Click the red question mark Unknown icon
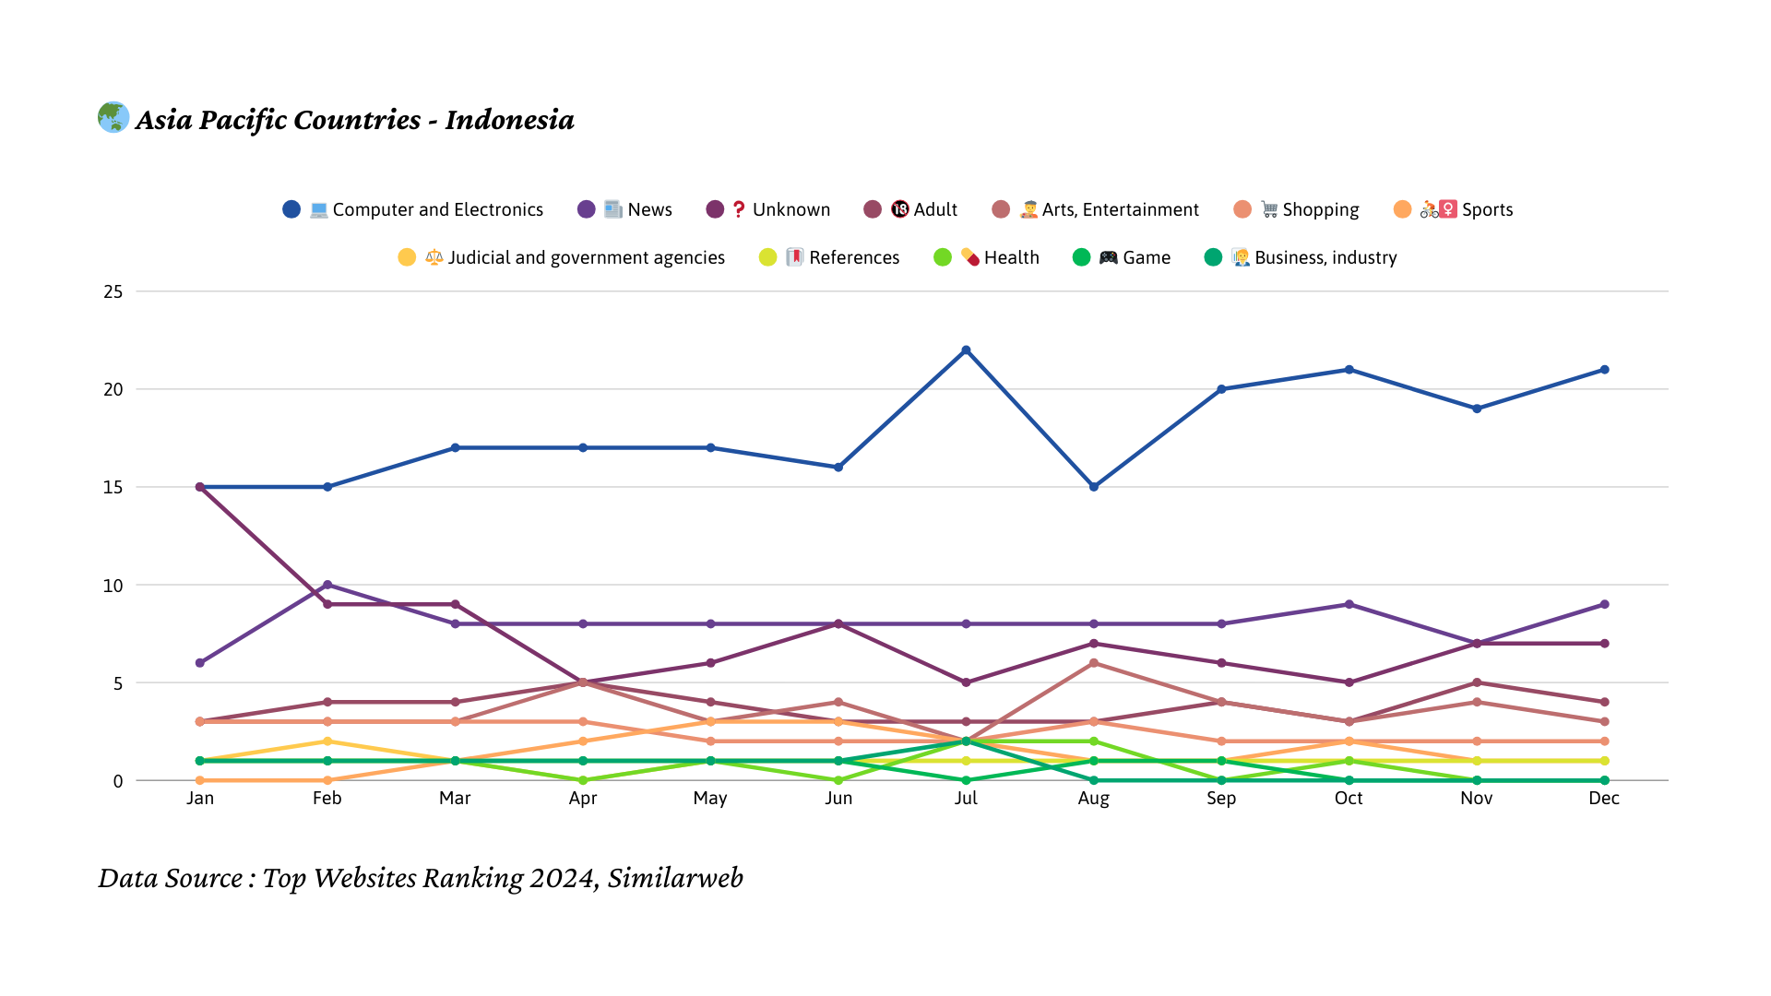 pyautogui.click(x=739, y=210)
